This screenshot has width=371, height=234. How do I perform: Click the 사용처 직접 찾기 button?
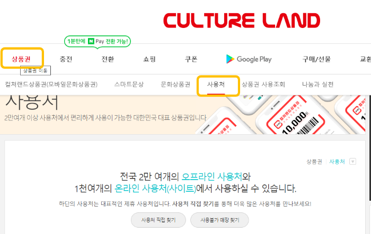point(158,220)
